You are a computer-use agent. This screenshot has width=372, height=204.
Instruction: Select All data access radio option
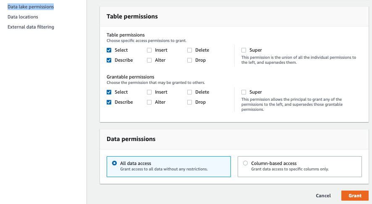click(x=115, y=163)
